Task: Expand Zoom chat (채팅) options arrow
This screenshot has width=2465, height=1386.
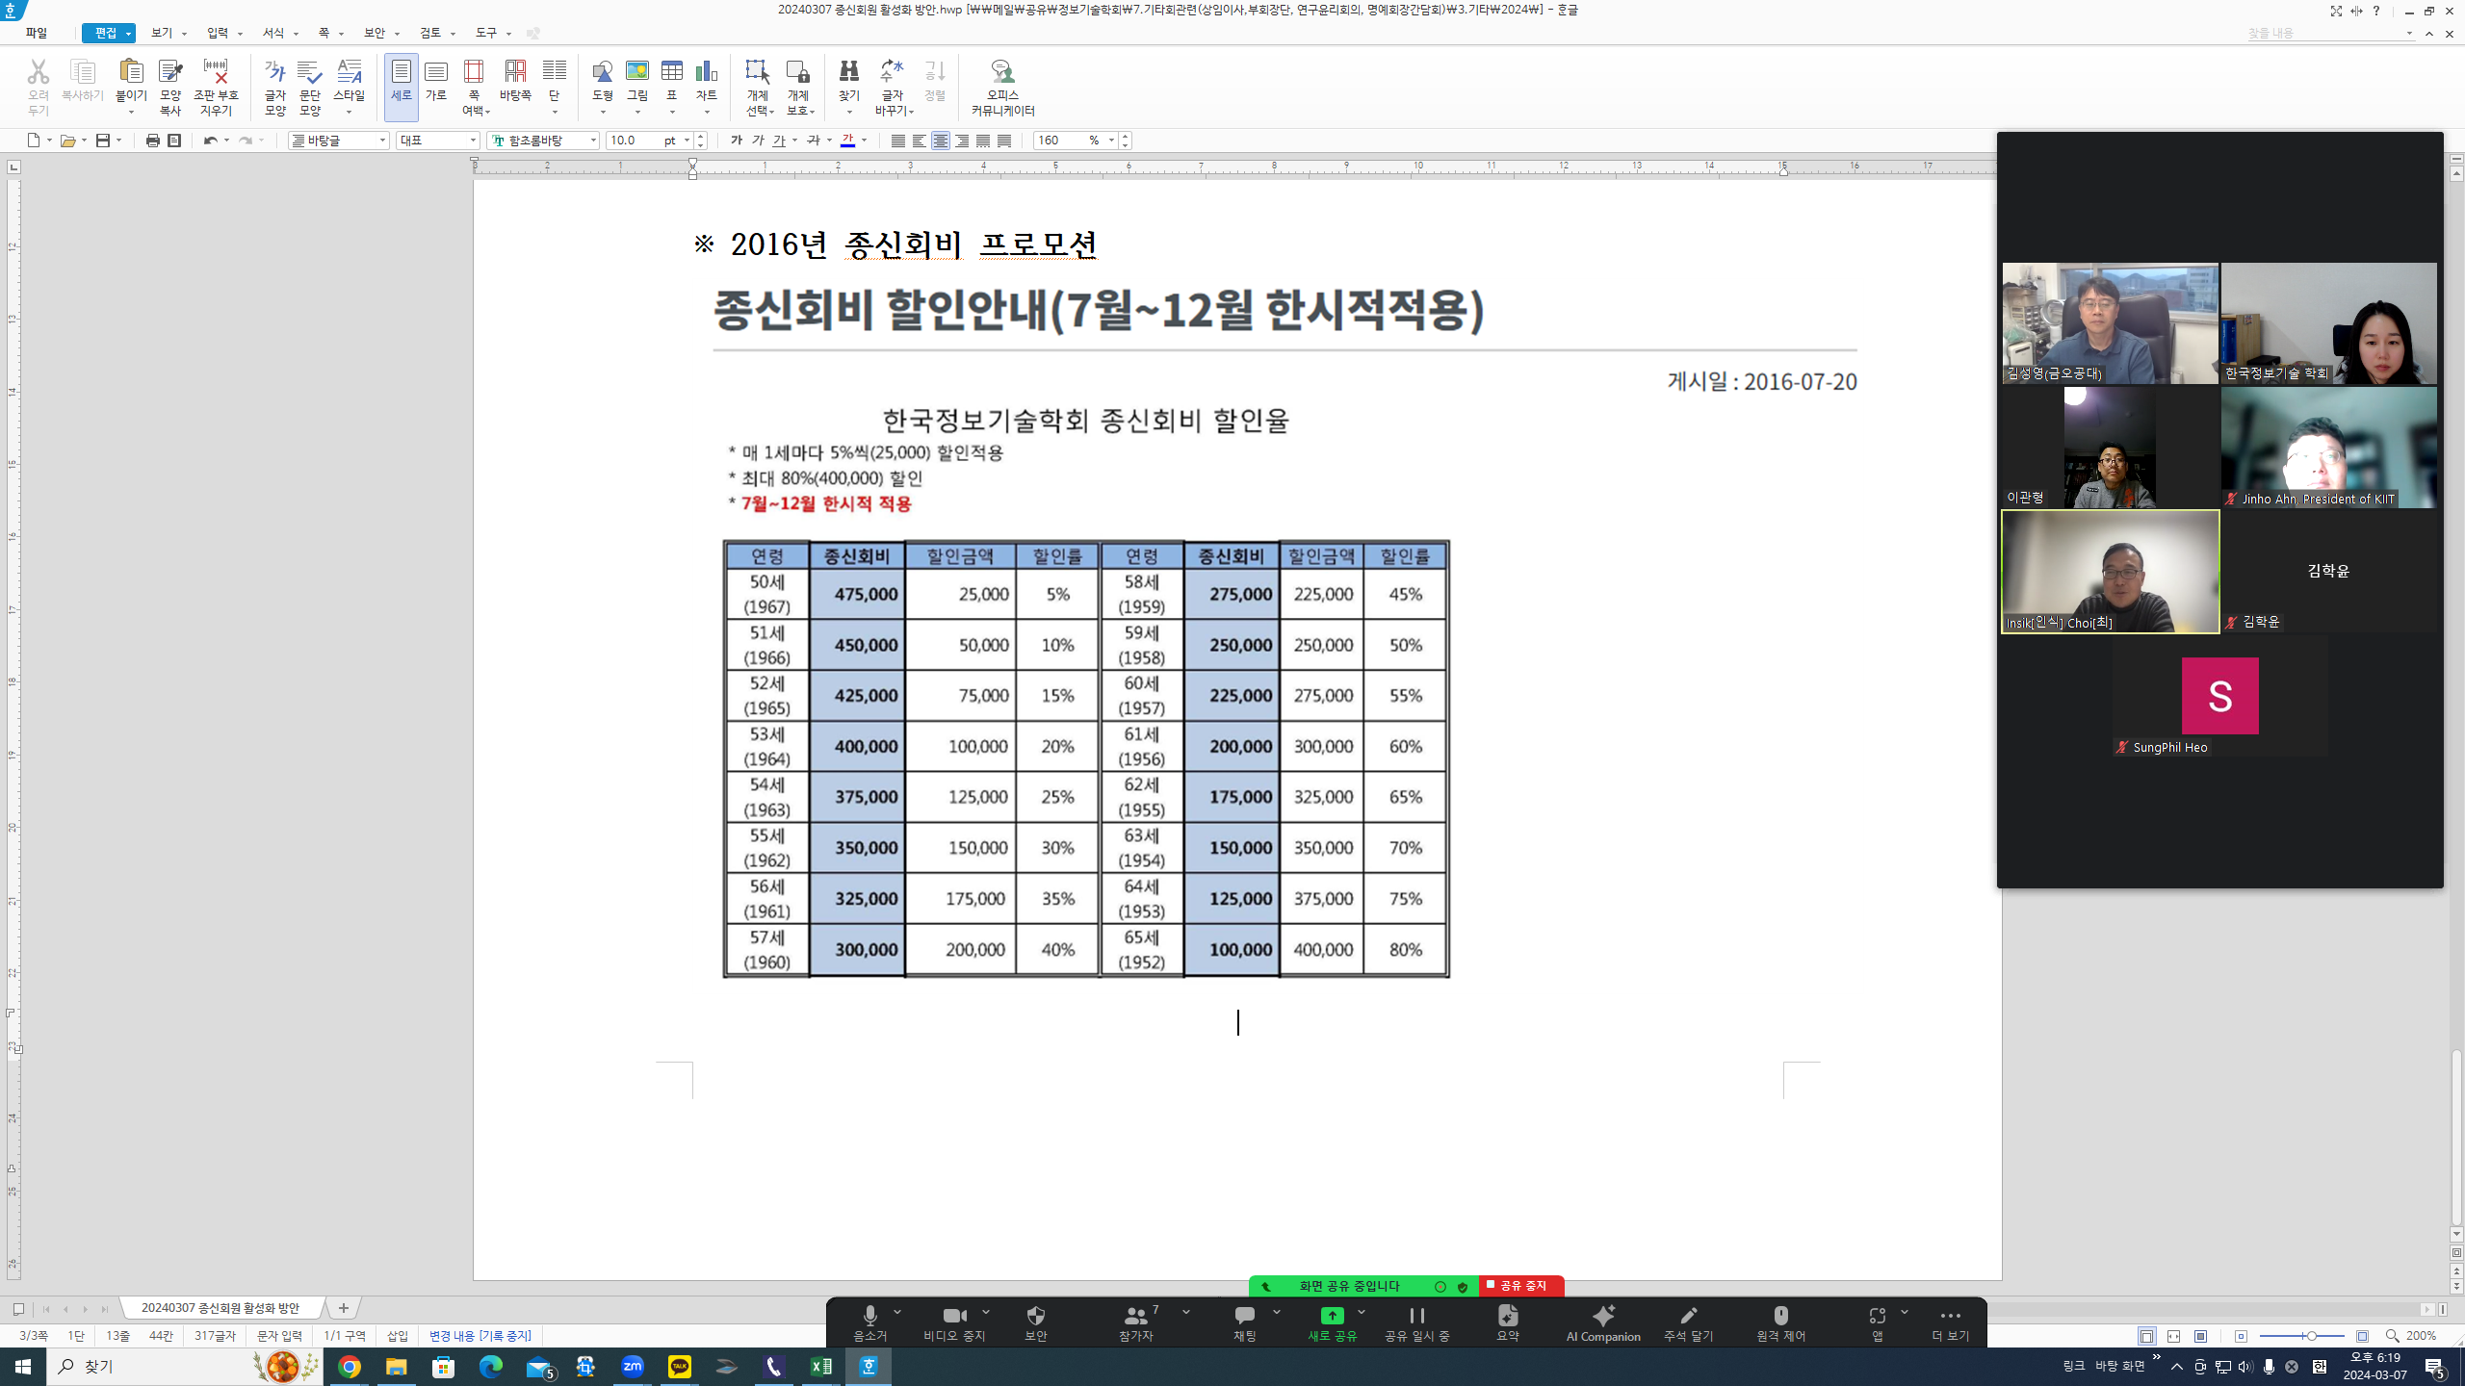Action: tap(1277, 1312)
